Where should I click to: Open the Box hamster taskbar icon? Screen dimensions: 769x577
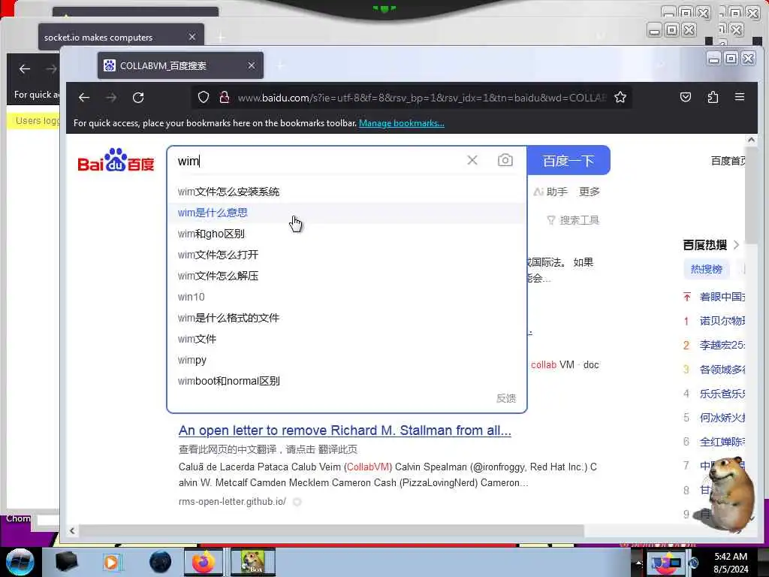pos(252,562)
